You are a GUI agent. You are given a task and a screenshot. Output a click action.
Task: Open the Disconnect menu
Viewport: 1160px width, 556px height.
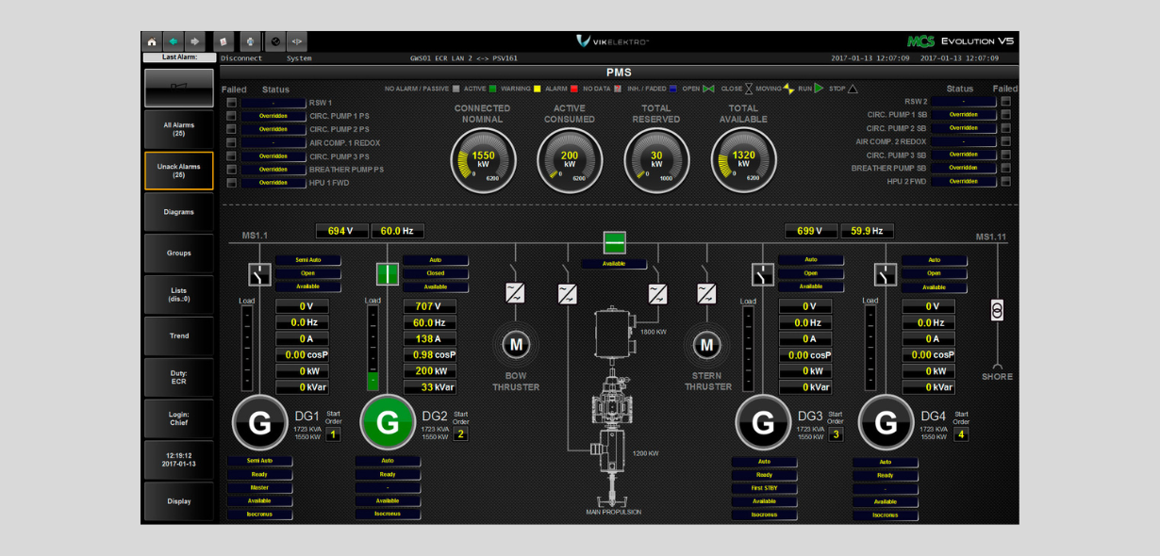coord(242,58)
